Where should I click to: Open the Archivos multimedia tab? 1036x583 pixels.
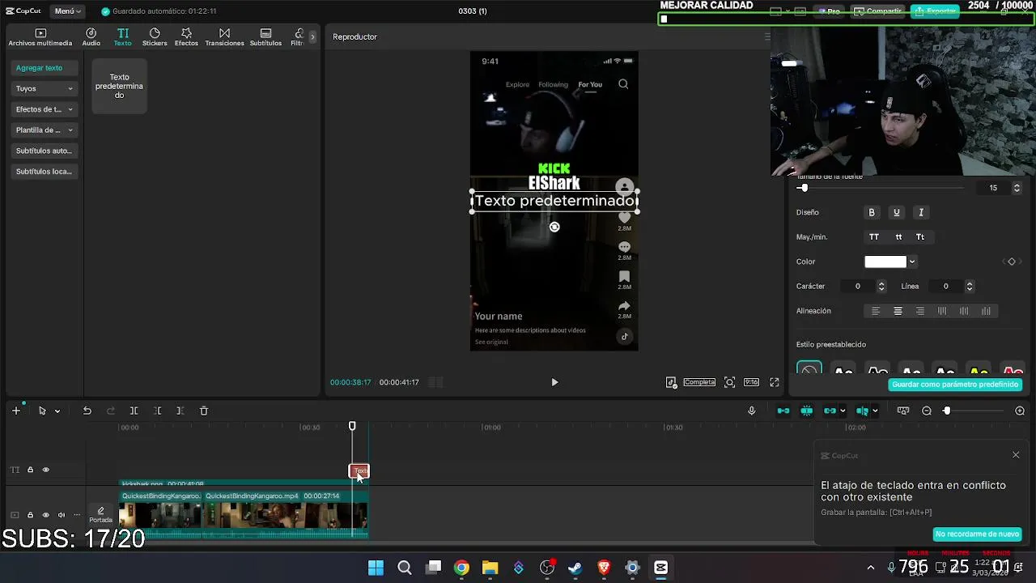(40, 37)
